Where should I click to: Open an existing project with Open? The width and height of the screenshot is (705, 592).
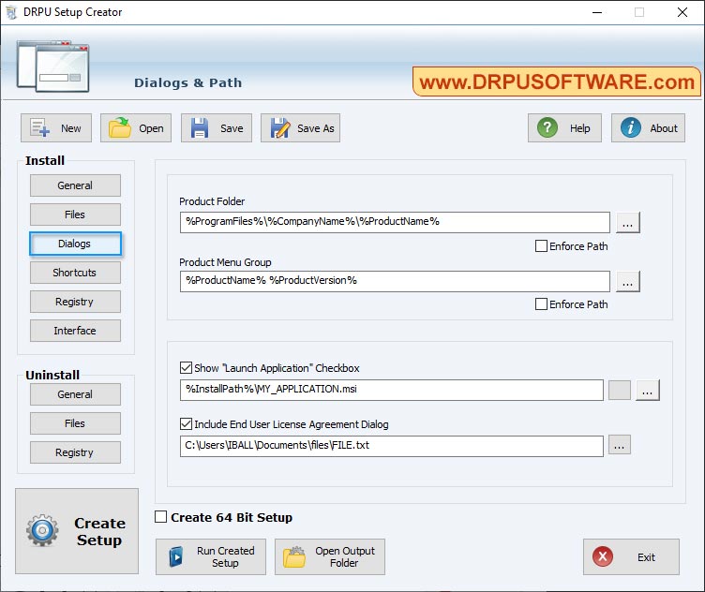136,128
